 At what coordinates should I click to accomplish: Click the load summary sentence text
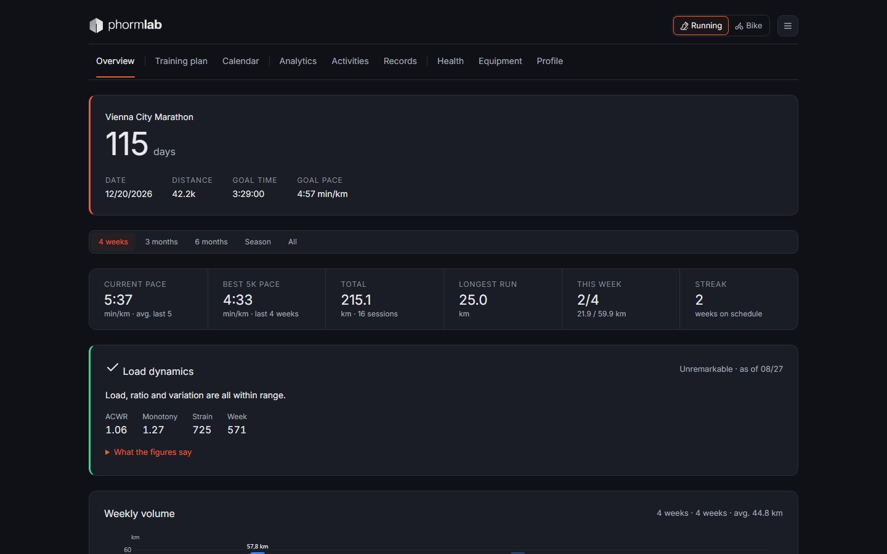(x=195, y=395)
